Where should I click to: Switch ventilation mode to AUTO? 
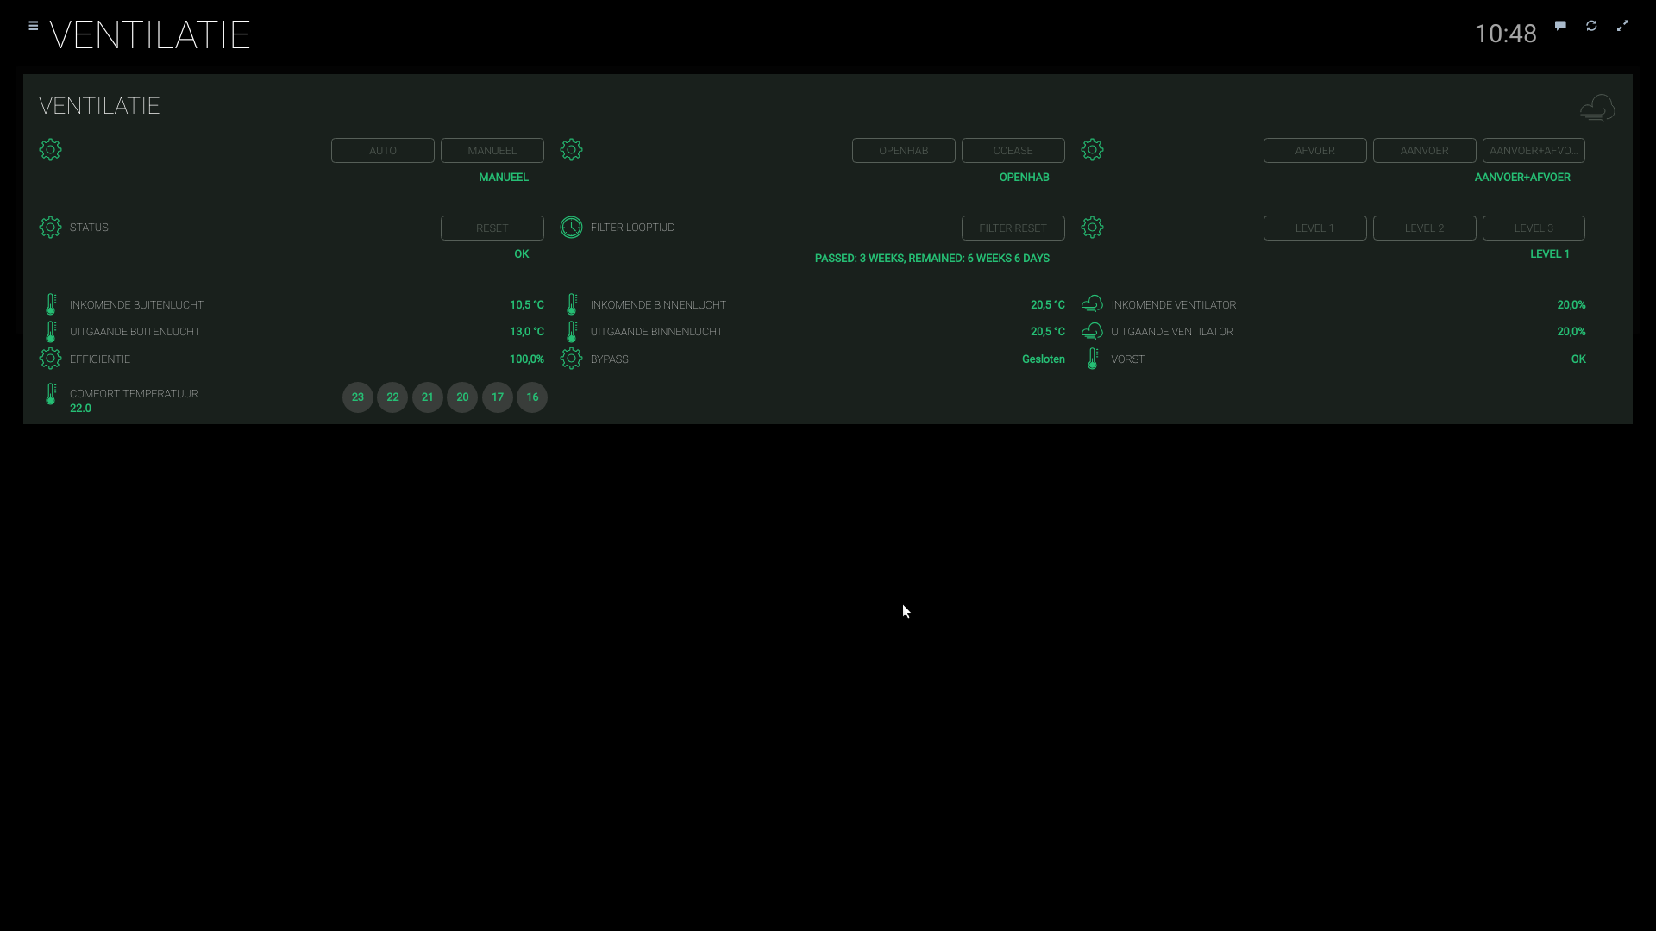pyautogui.click(x=382, y=150)
